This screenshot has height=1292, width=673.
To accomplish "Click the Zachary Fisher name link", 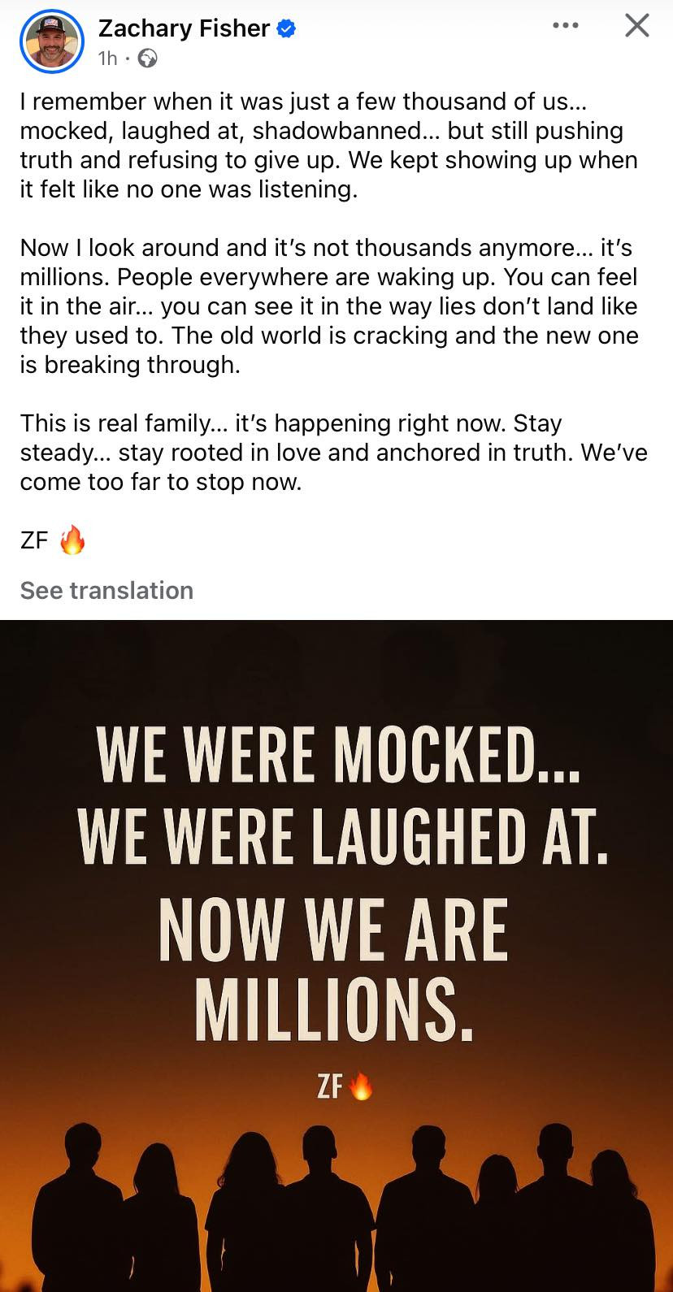I will (184, 28).
